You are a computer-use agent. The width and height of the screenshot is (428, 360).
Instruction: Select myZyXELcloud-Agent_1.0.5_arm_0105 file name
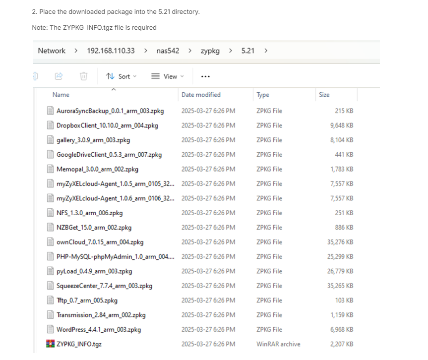(116, 183)
